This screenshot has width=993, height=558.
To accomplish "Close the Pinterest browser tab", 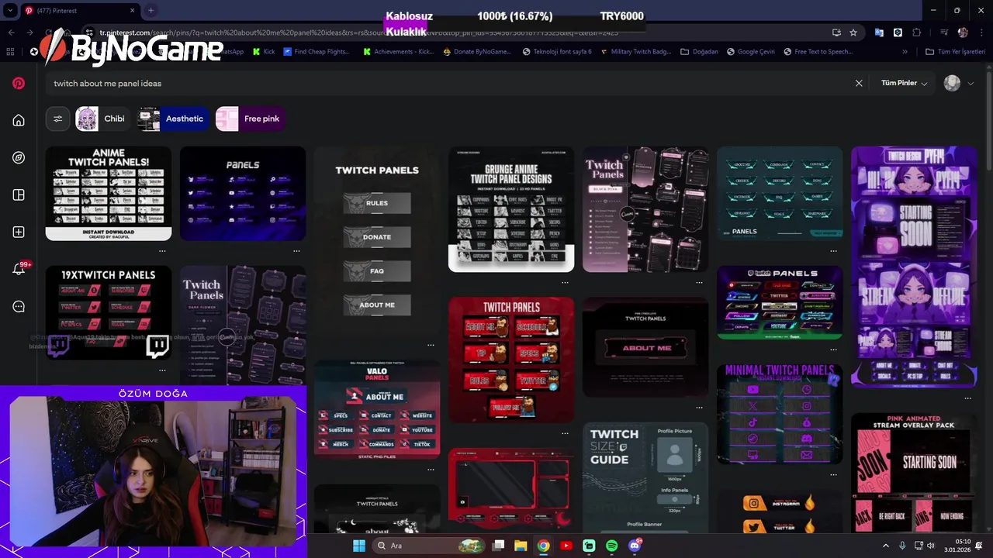I will pos(133,10).
